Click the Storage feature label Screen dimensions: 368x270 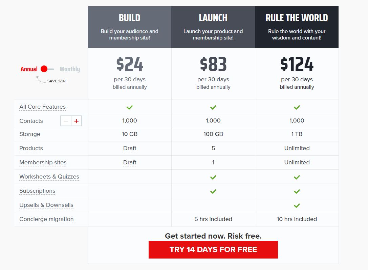(x=30, y=134)
